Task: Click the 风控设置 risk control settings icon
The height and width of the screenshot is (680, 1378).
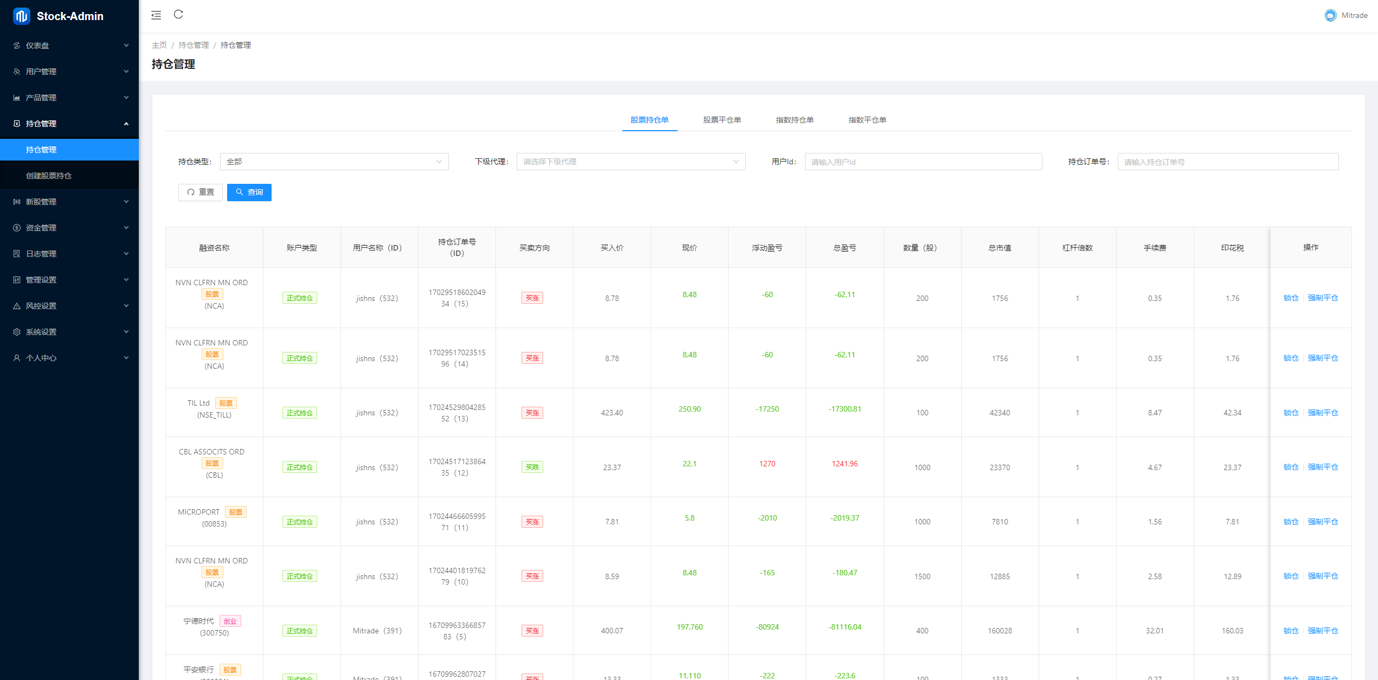Action: pos(17,306)
